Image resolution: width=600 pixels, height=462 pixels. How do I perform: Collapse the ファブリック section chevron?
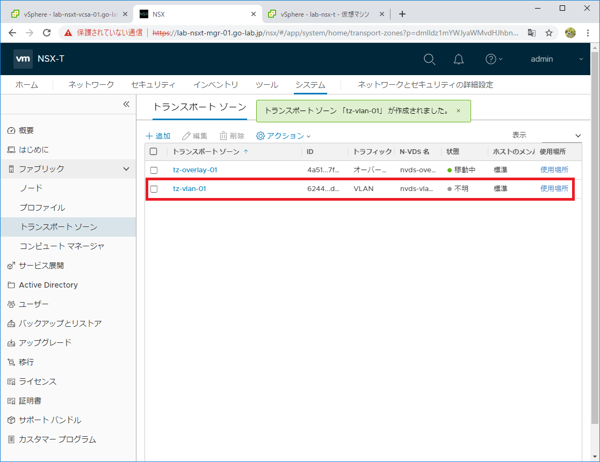tap(126, 169)
